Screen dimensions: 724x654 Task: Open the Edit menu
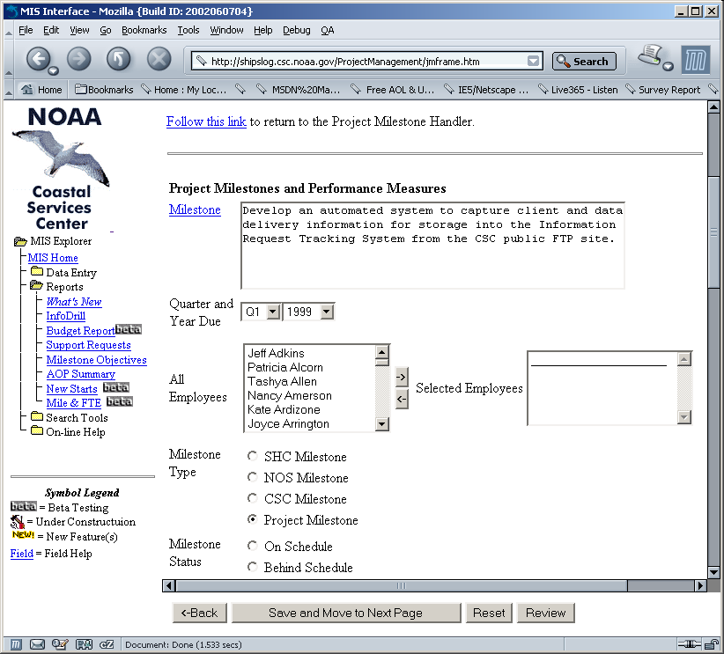pos(51,30)
